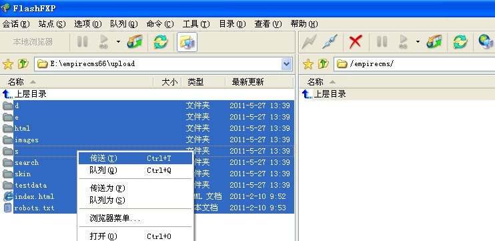This screenshot has width=495, height=241.
Task: Choose 队列为(S) from context menu
Action: (135, 200)
